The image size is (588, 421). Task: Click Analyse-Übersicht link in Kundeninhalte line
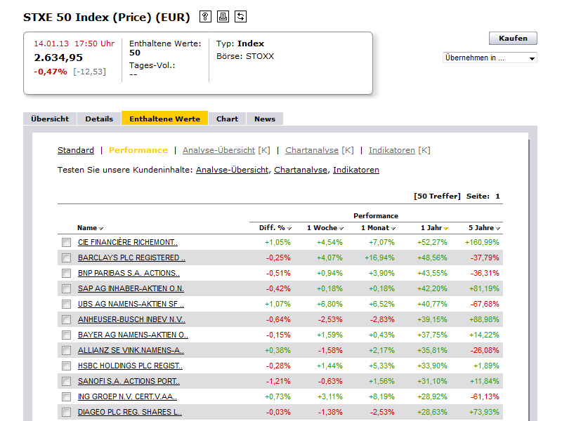(x=232, y=170)
